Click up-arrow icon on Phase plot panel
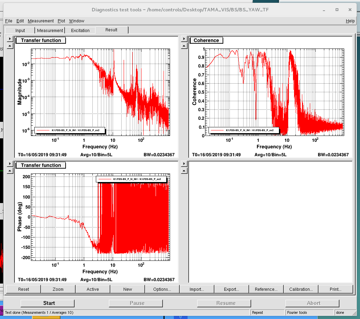This screenshot has width=360, height=319. (10, 170)
